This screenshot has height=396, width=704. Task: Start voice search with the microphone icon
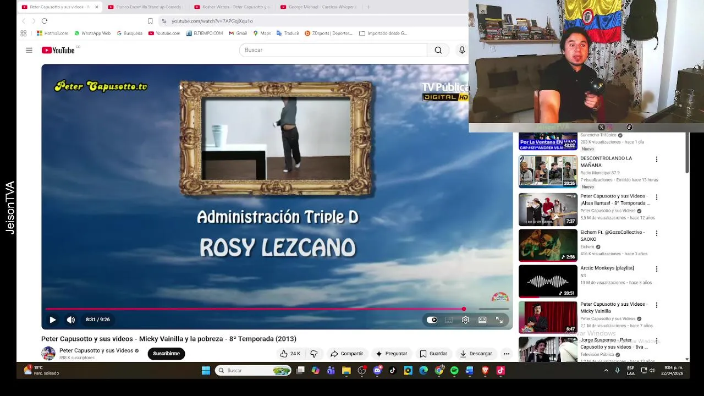tap(462, 50)
